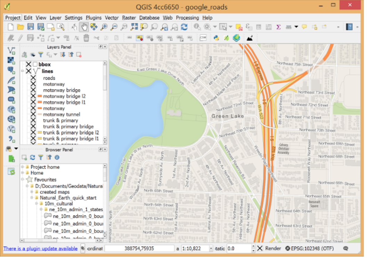This screenshot has height=258, width=367.
Task: Toggle the Map Tips speech bubble icon
Action: tap(304, 27)
